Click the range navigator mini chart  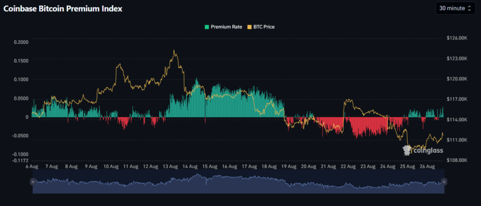238,182
